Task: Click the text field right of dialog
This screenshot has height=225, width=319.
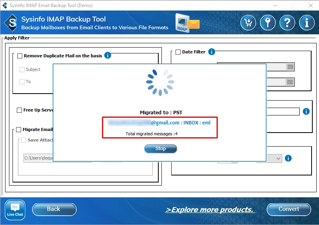Action: 283,112
